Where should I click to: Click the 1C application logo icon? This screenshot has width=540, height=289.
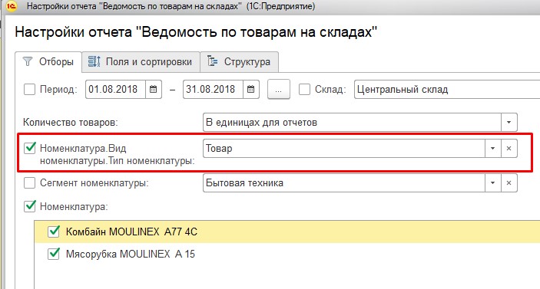click(11, 6)
